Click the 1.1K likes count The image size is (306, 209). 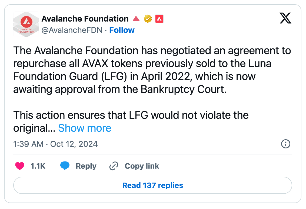pyautogui.click(x=38, y=166)
